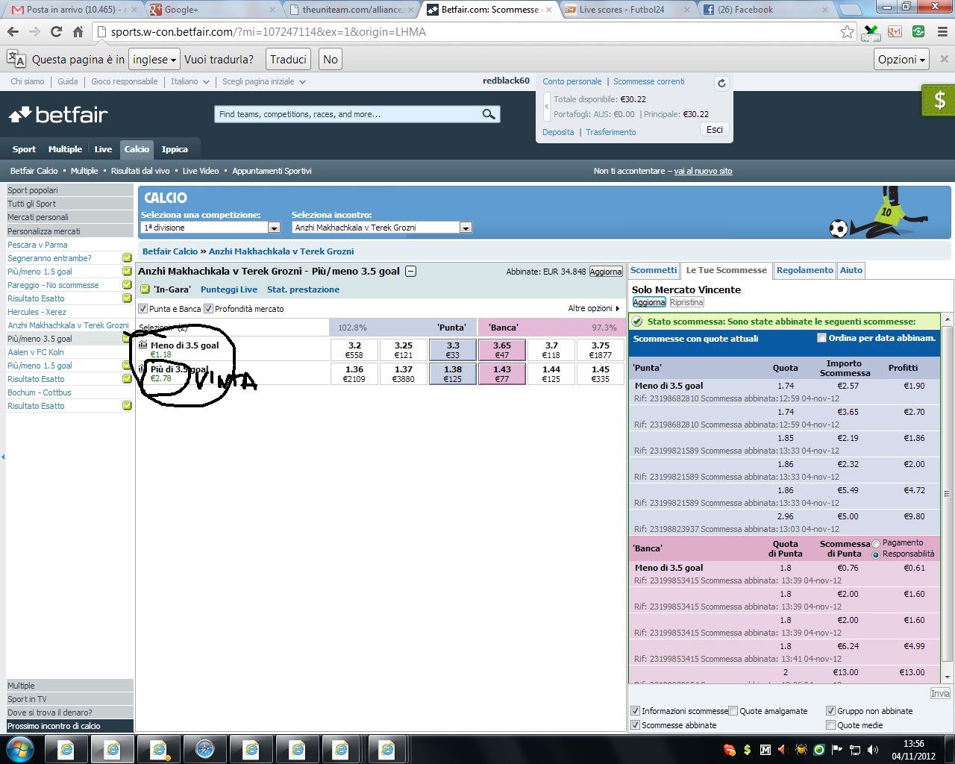Switch to the Regolamento tab
Image resolution: width=955 pixels, height=764 pixels.
[x=804, y=271]
